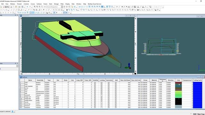Open options arrow at far right end of second toolbar
The height and width of the screenshot is (115, 205).
(x=160, y=10)
